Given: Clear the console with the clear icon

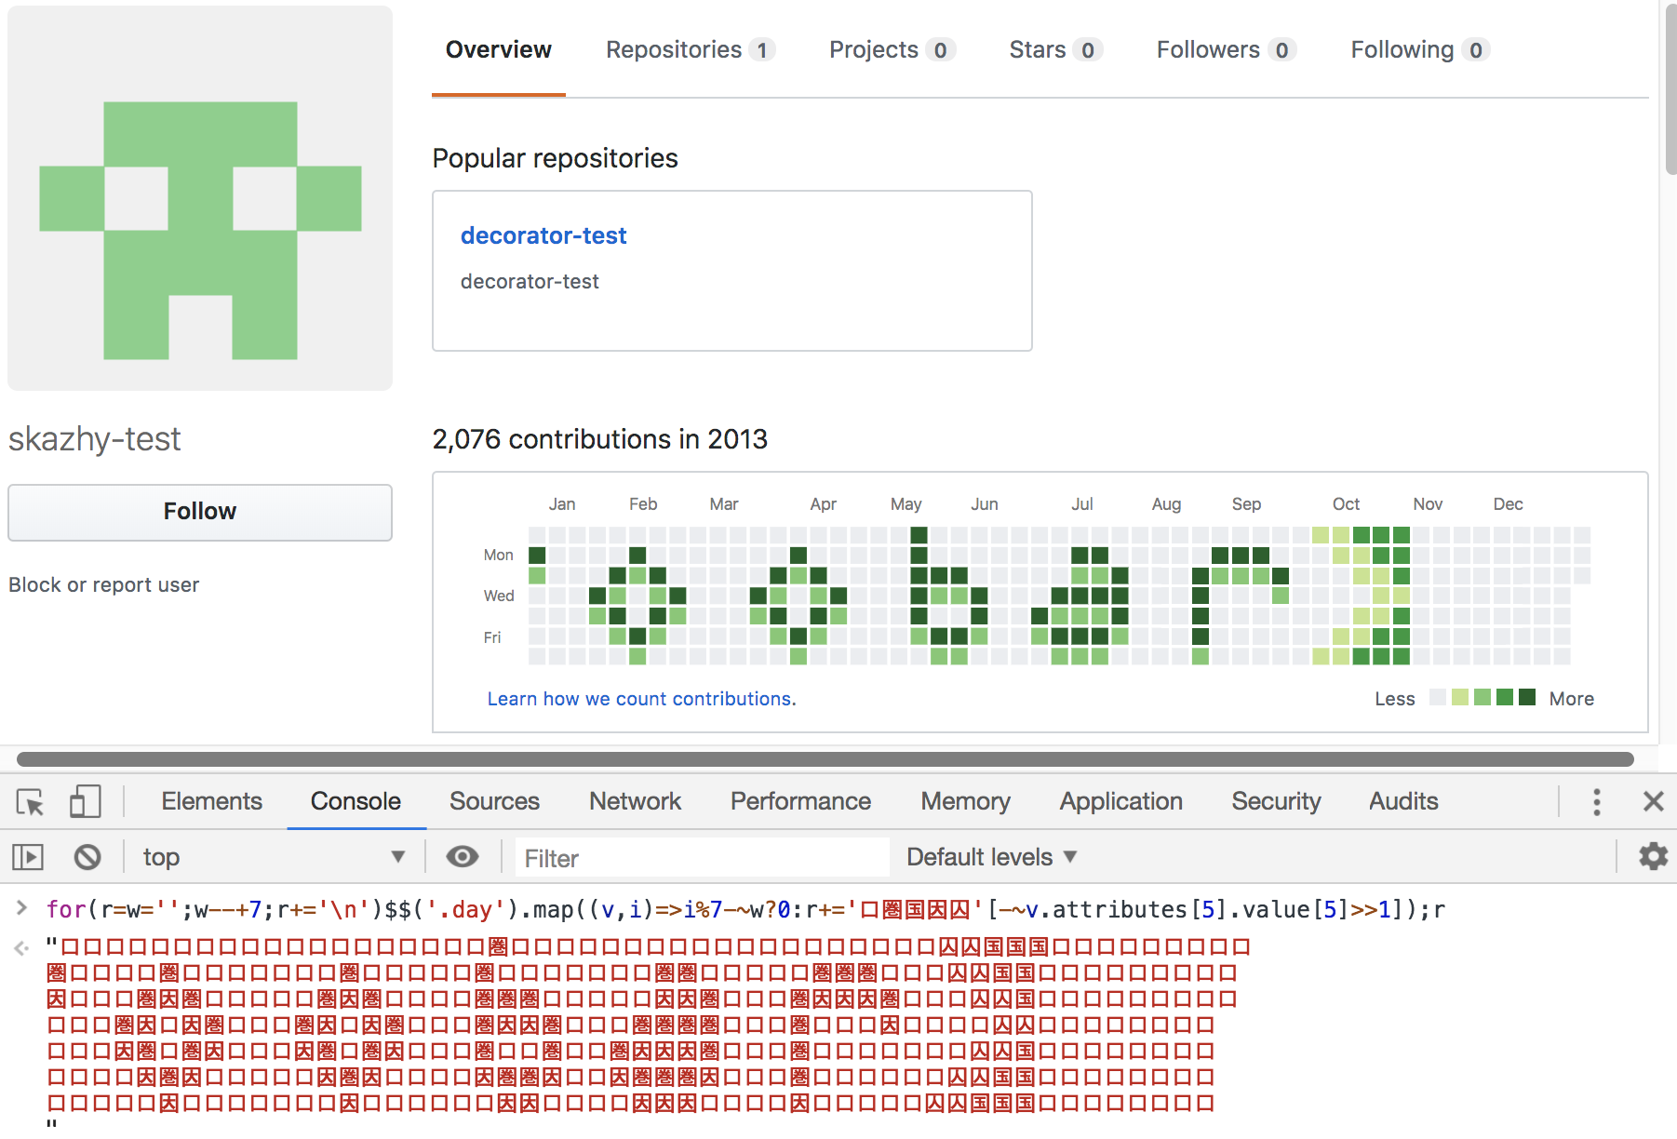Looking at the screenshot, I should (x=87, y=857).
